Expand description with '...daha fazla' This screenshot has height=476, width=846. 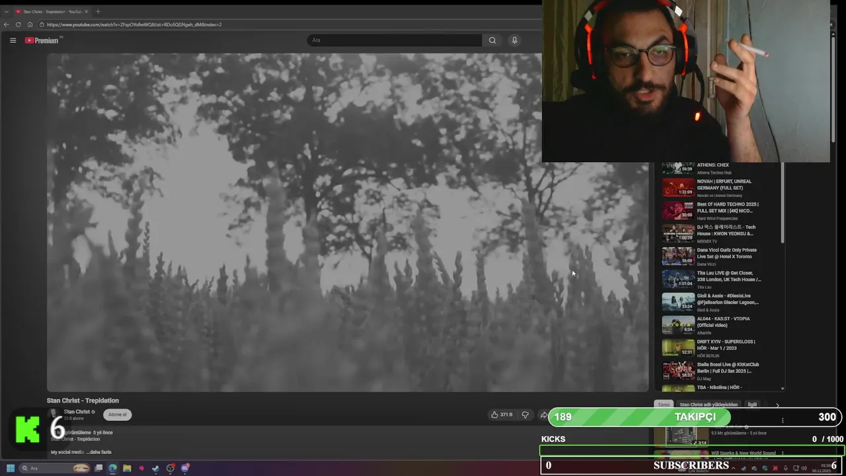point(98,452)
